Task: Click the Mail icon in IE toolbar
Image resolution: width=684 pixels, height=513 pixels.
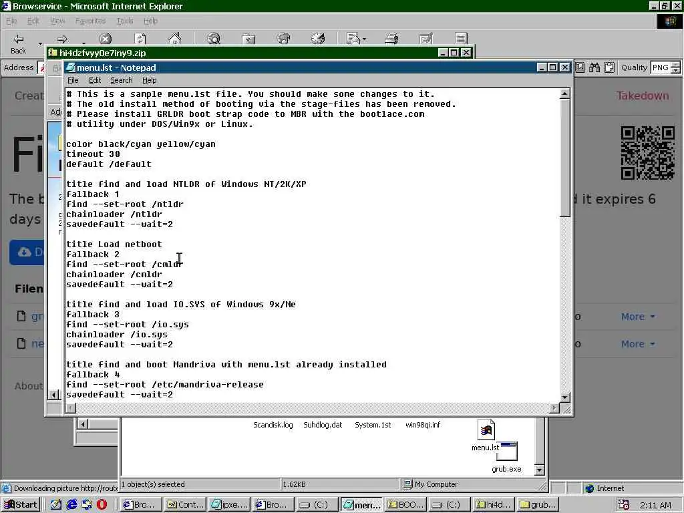Action: click(x=353, y=39)
